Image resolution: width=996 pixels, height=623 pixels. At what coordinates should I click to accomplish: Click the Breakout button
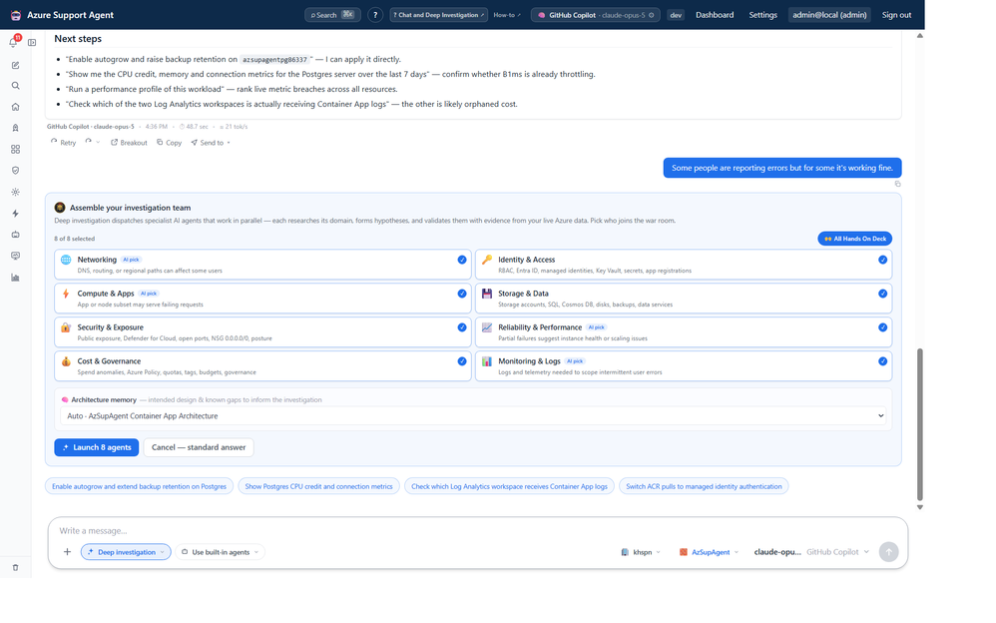[x=129, y=143]
